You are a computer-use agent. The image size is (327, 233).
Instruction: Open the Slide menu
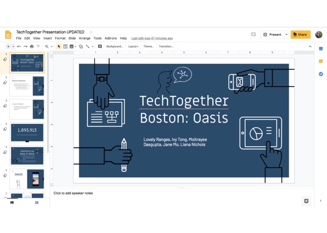[72, 38]
